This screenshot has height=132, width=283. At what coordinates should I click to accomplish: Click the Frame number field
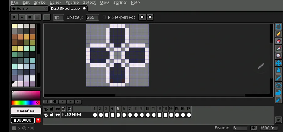pyautogui.click(x=240, y=128)
